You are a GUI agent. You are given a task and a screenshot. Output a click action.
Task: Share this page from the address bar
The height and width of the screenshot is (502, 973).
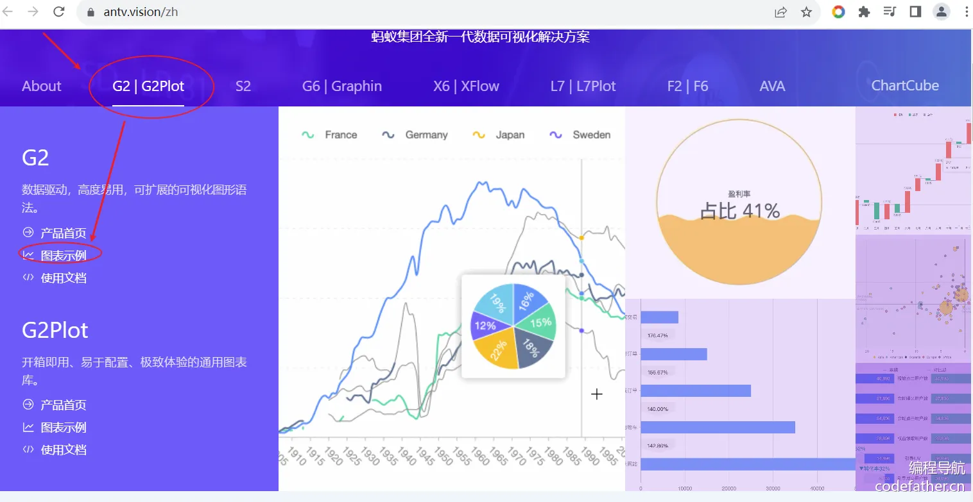(781, 12)
